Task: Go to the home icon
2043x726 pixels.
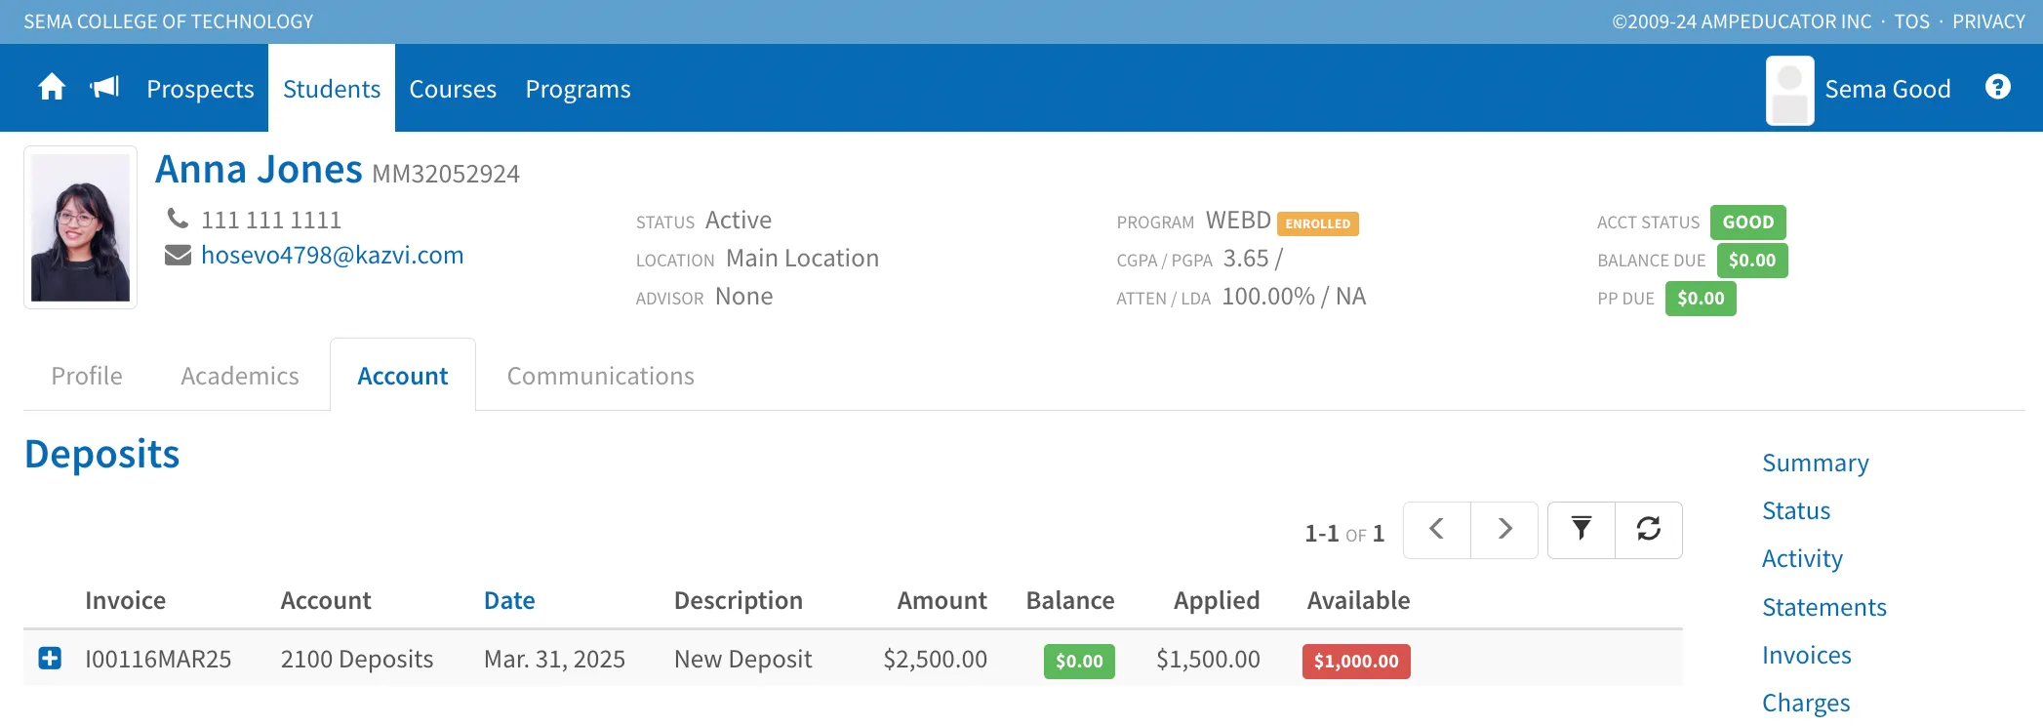Action: (52, 88)
